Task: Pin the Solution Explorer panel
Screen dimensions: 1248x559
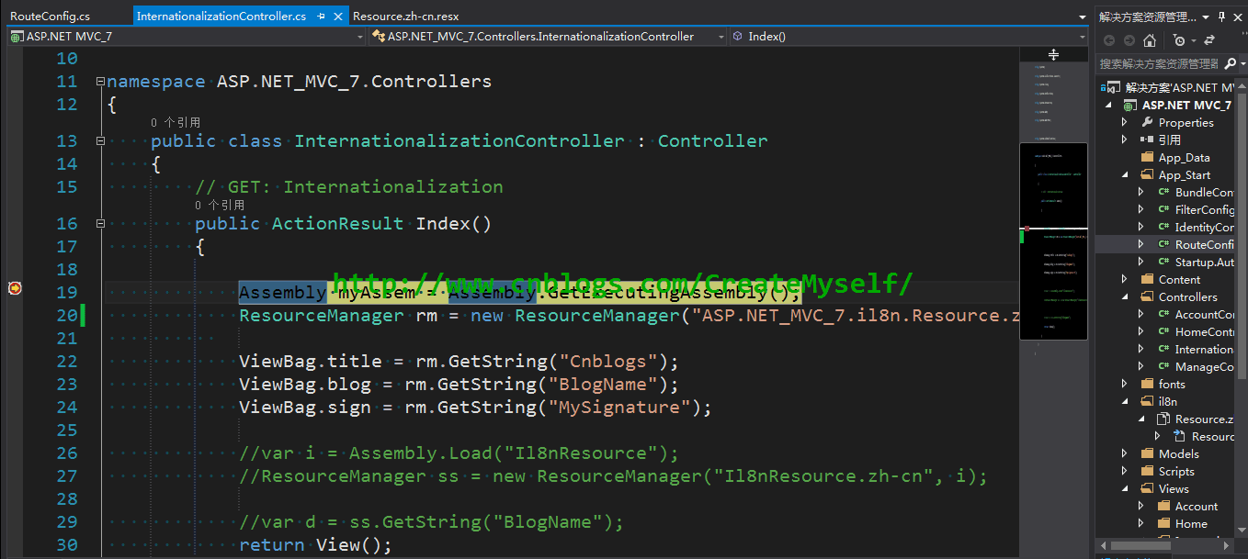Action: coord(1222,17)
